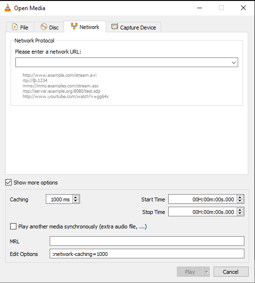This screenshot has height=283, width=255.
Task: Click the Edit Options field
Action: [147, 254]
